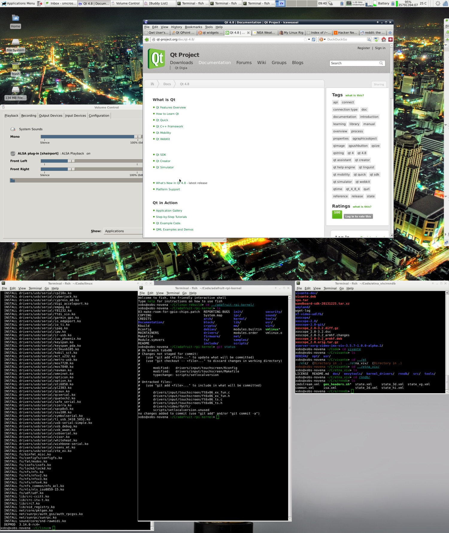This screenshot has width=449, height=533.
Task: Click the Qt logo on the page
Action: point(157,59)
